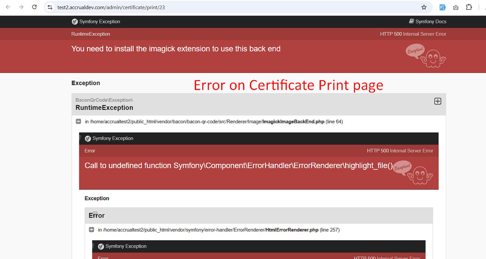Toggle the small icon beside Error heading
This screenshot has height=259, width=486.
coord(95,214)
